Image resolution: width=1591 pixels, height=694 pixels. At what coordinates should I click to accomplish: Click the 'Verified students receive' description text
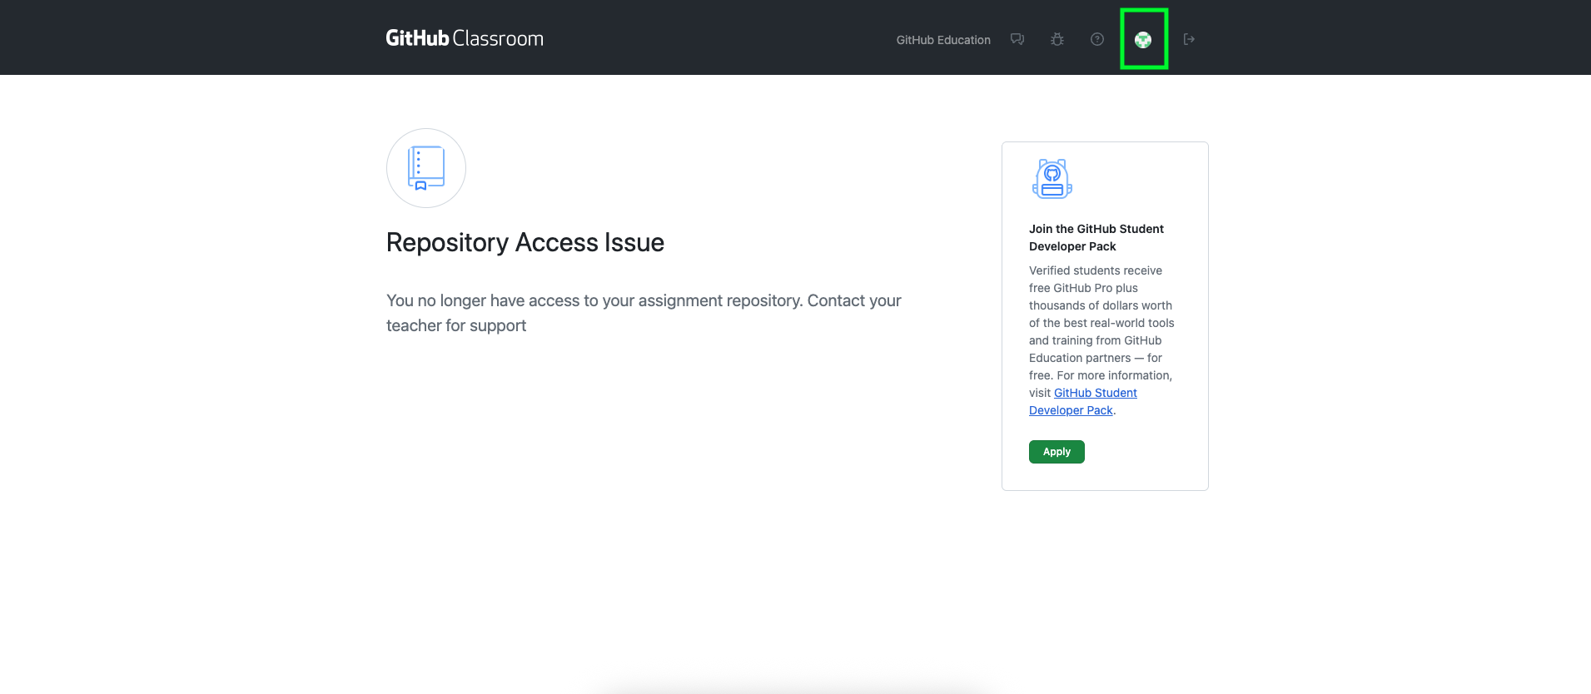[x=1095, y=270]
